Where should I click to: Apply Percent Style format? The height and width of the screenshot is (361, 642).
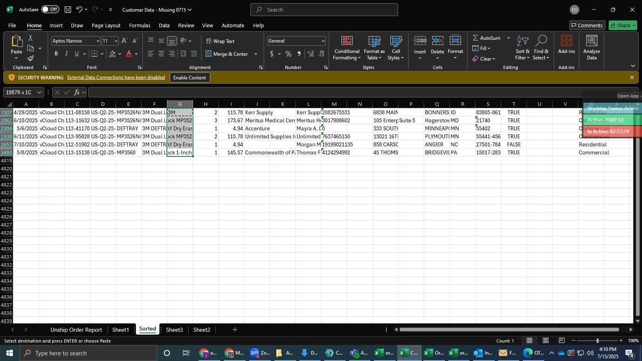288,54
